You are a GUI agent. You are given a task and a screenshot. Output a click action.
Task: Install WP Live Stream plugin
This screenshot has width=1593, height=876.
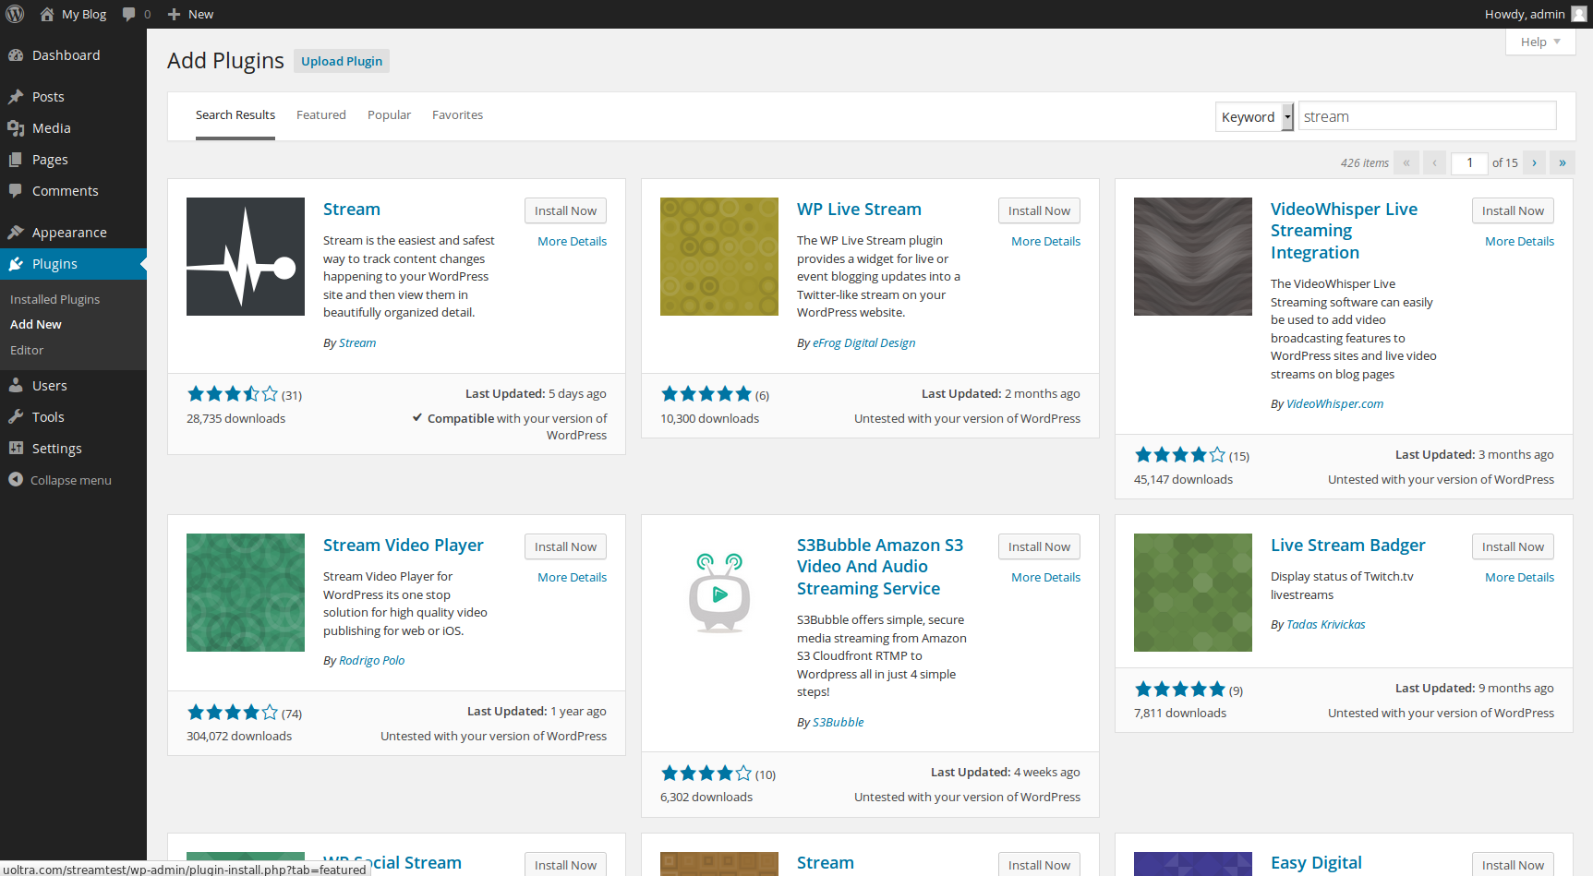pos(1039,210)
